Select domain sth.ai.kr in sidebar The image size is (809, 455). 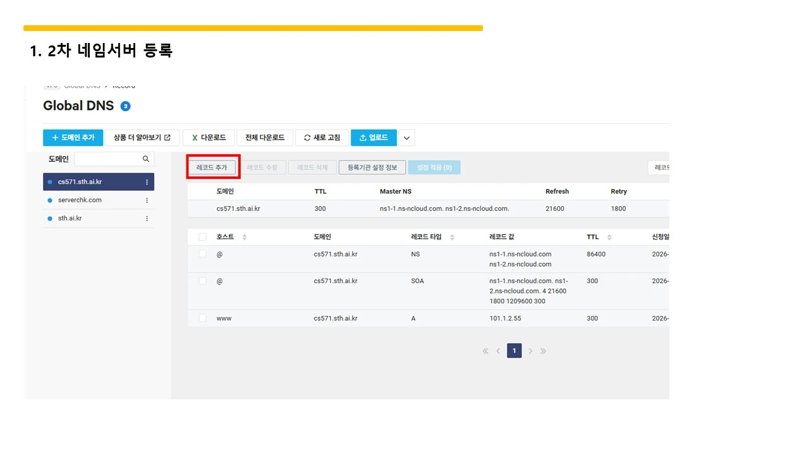tap(99, 219)
